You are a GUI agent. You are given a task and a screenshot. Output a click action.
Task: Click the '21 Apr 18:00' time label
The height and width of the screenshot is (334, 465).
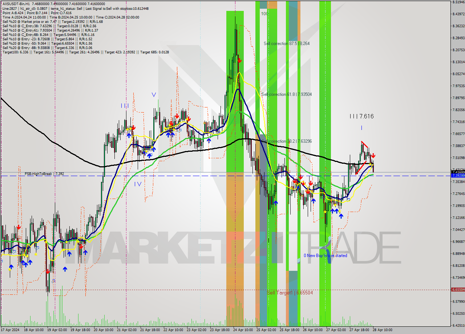pyautogui.click(x=150, y=330)
